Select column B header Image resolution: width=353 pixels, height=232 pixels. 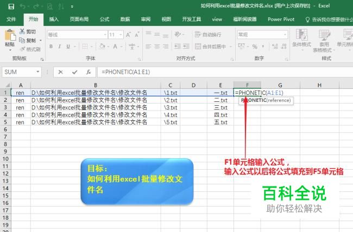(x=96, y=85)
